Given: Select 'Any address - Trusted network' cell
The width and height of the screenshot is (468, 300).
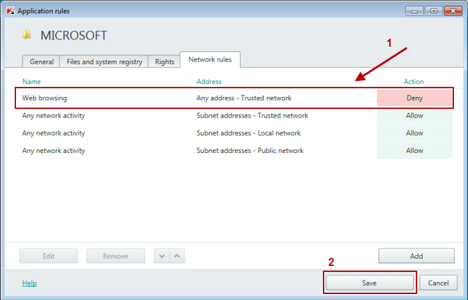Looking at the screenshot, I should coord(244,98).
